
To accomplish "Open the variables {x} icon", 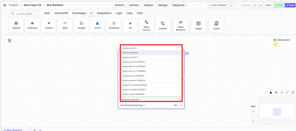I will pos(261,5).
